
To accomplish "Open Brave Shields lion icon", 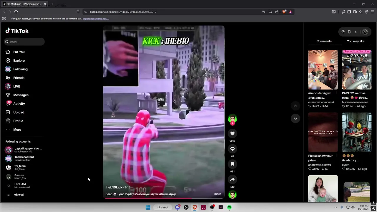I will pos(284,12).
